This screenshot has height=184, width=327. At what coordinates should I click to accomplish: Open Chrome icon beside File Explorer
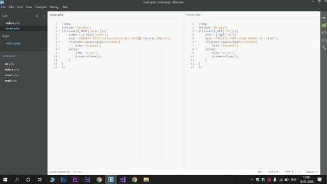pos(134,179)
